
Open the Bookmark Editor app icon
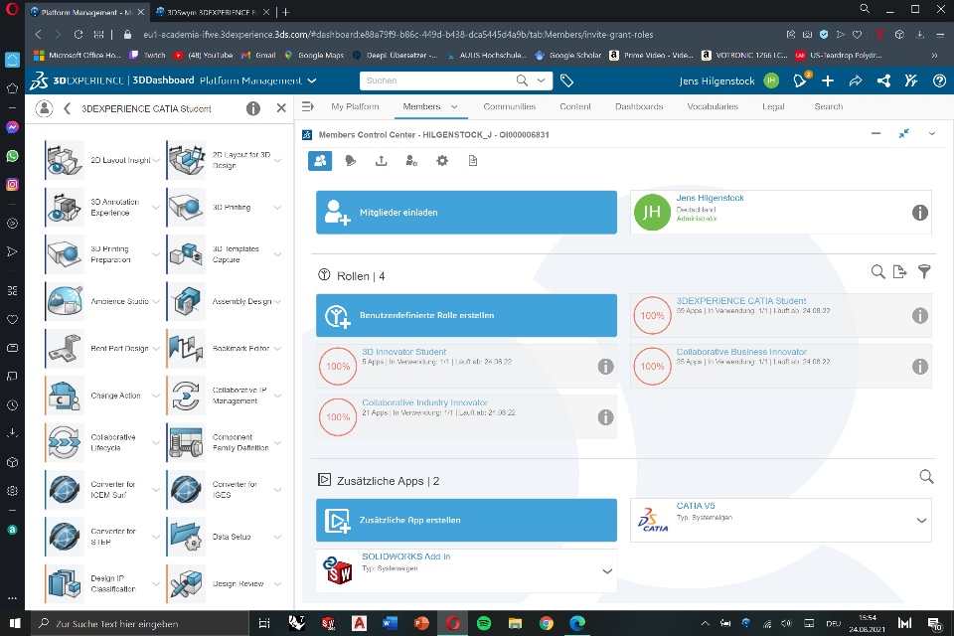[186, 348]
